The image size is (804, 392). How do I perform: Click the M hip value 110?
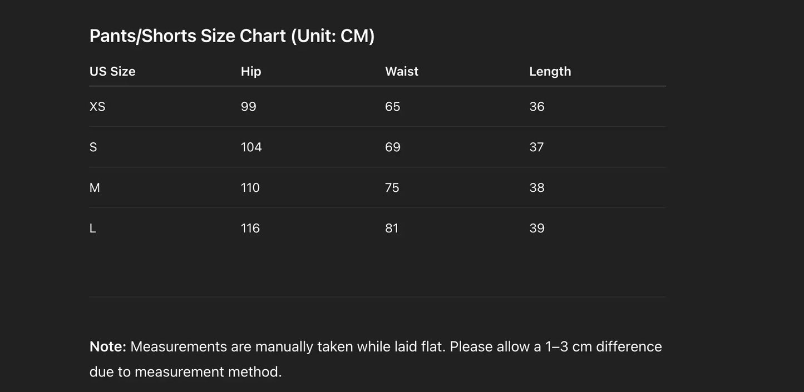[x=250, y=188]
